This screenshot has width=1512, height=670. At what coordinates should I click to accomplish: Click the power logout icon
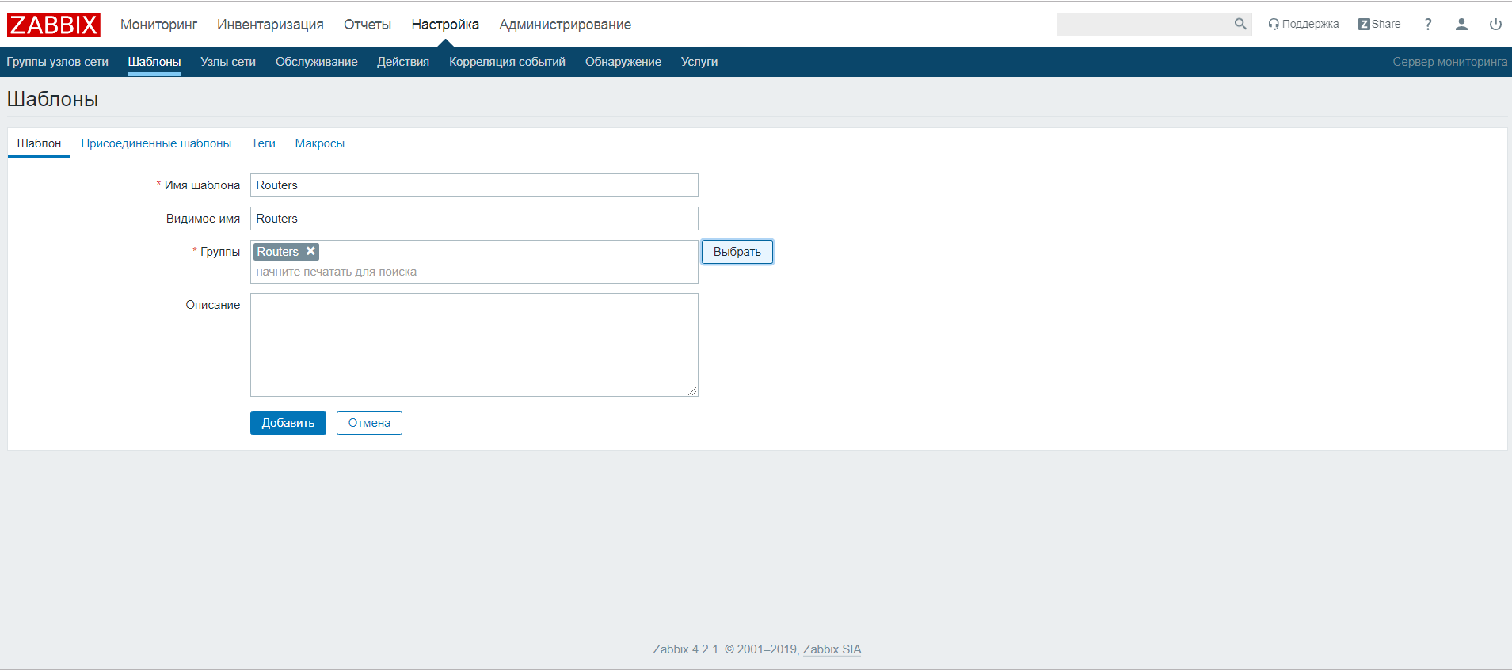click(x=1495, y=25)
